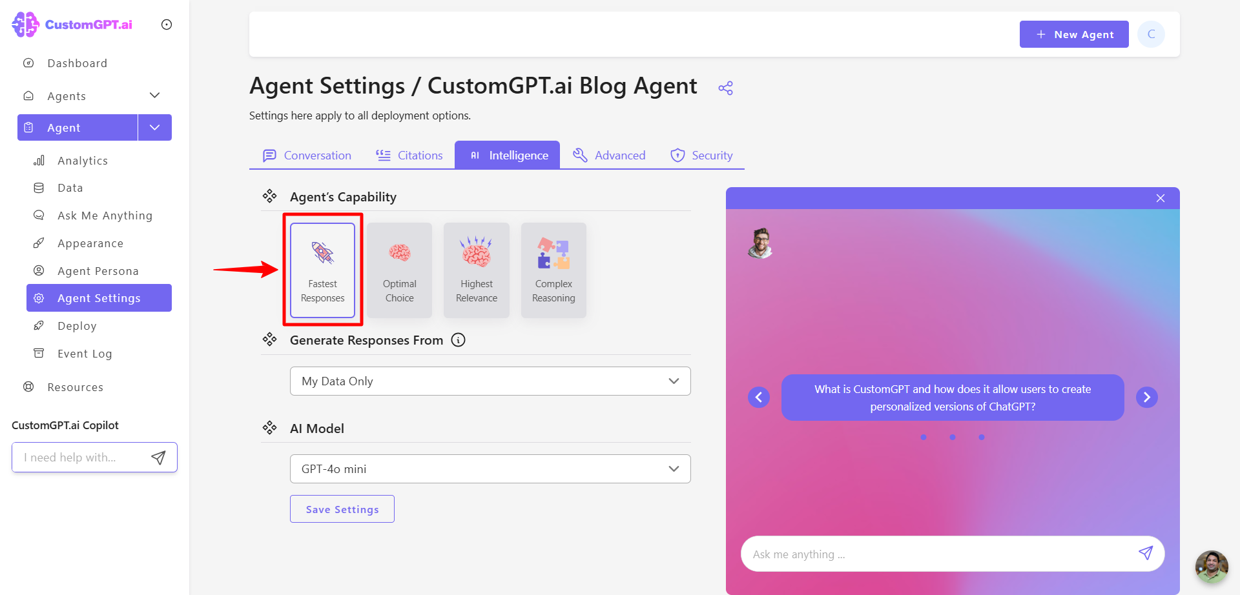This screenshot has height=595, width=1240.
Task: Click the Analytics bar chart icon
Action: 39,161
